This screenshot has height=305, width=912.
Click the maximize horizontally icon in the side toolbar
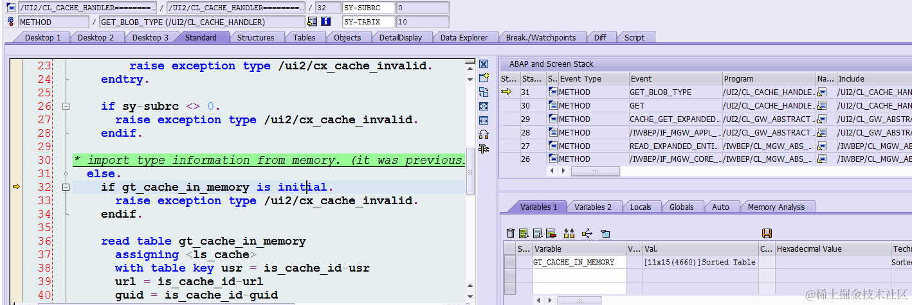pyautogui.click(x=484, y=120)
